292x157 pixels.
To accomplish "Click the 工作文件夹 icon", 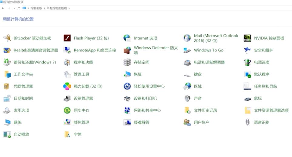I will [x=8, y=74].
